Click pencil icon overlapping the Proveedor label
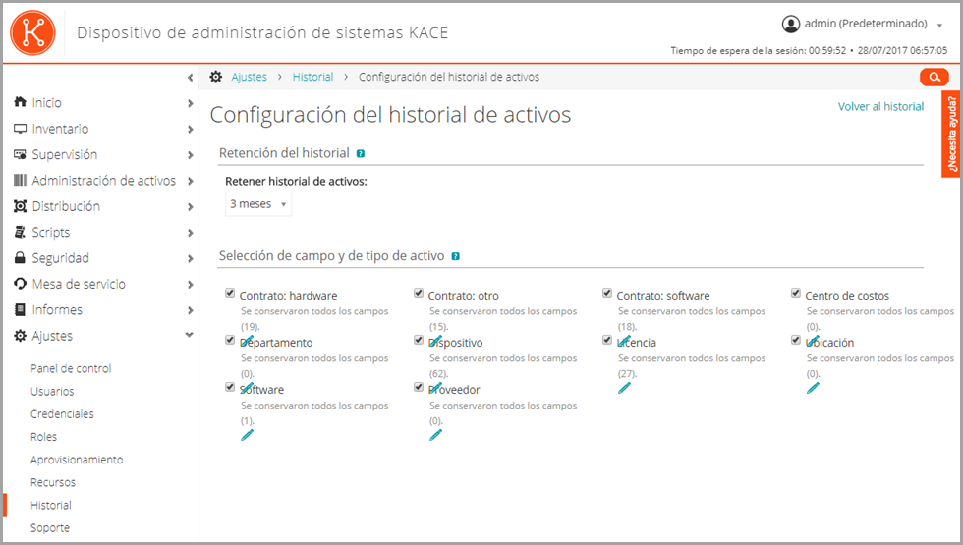This screenshot has width=963, height=545. (x=435, y=388)
